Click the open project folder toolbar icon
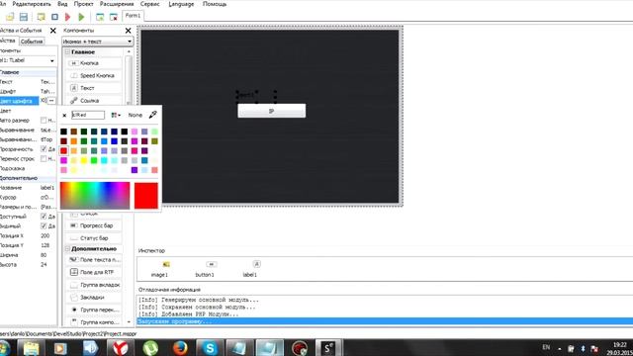 click(10, 17)
